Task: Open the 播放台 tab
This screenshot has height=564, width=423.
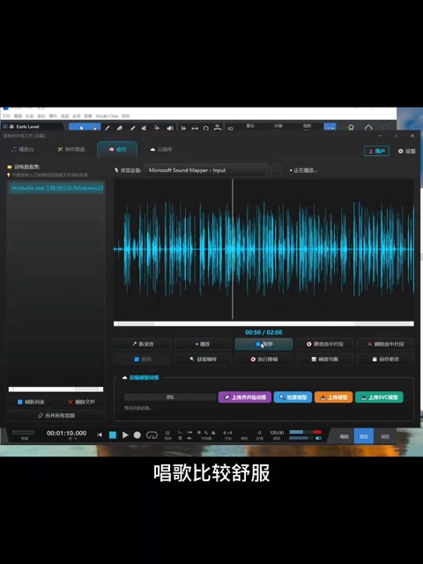Action: (23, 149)
